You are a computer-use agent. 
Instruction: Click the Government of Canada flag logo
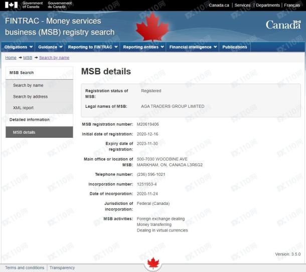pyautogui.click(x=11, y=5)
